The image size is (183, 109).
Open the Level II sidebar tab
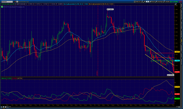tap(182, 55)
